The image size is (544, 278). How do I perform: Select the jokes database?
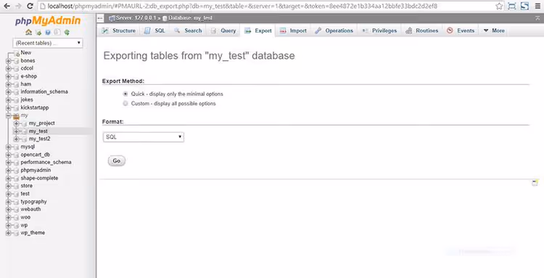coord(27,100)
